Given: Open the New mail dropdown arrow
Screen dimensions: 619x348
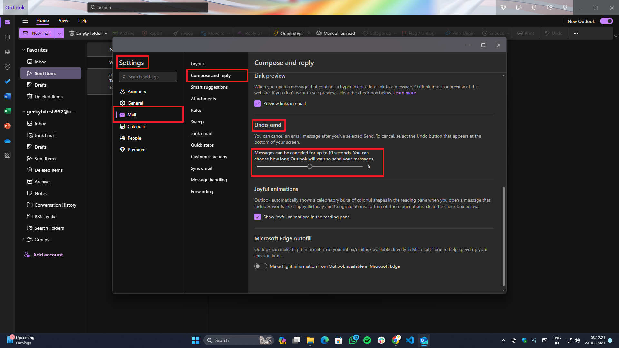Looking at the screenshot, I should (x=60, y=33).
